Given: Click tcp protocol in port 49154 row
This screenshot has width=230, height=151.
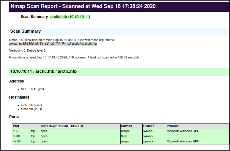Looking at the screenshot, I should point(35,142).
